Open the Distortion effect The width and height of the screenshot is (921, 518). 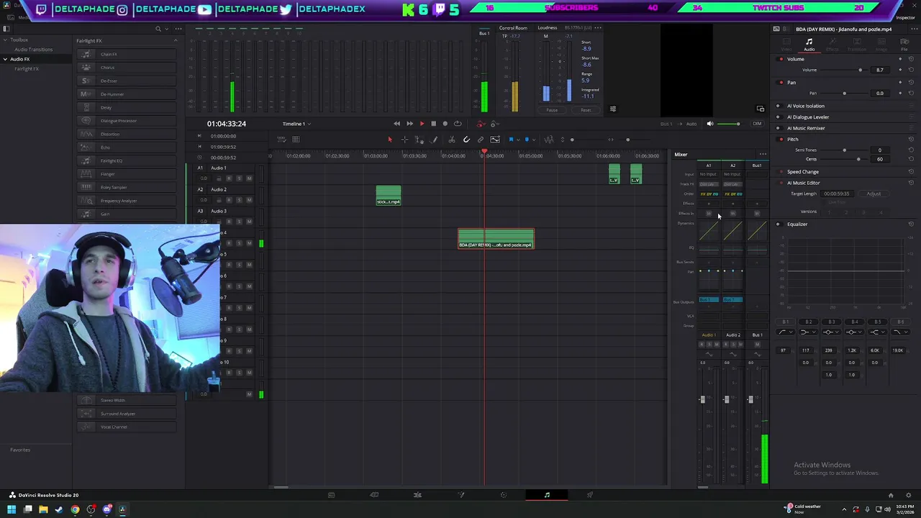tap(127, 134)
